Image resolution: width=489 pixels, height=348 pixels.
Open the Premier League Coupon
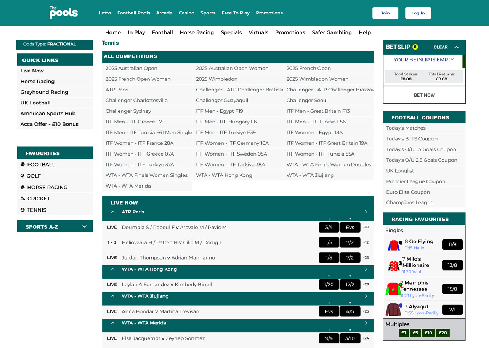415,181
